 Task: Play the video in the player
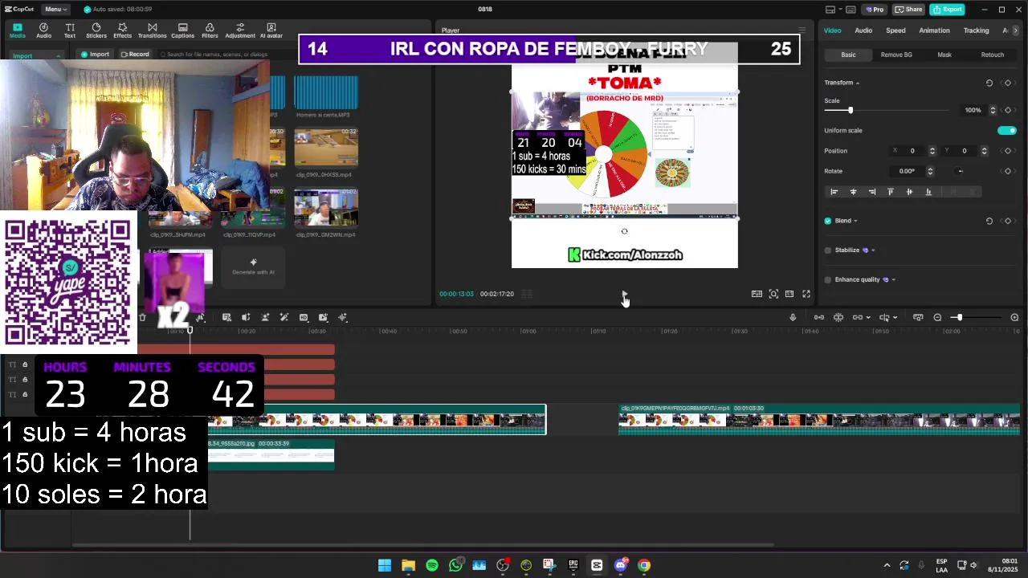tap(624, 294)
